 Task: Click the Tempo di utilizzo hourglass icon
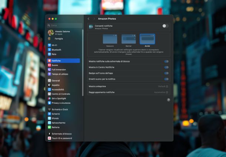tap(49, 74)
